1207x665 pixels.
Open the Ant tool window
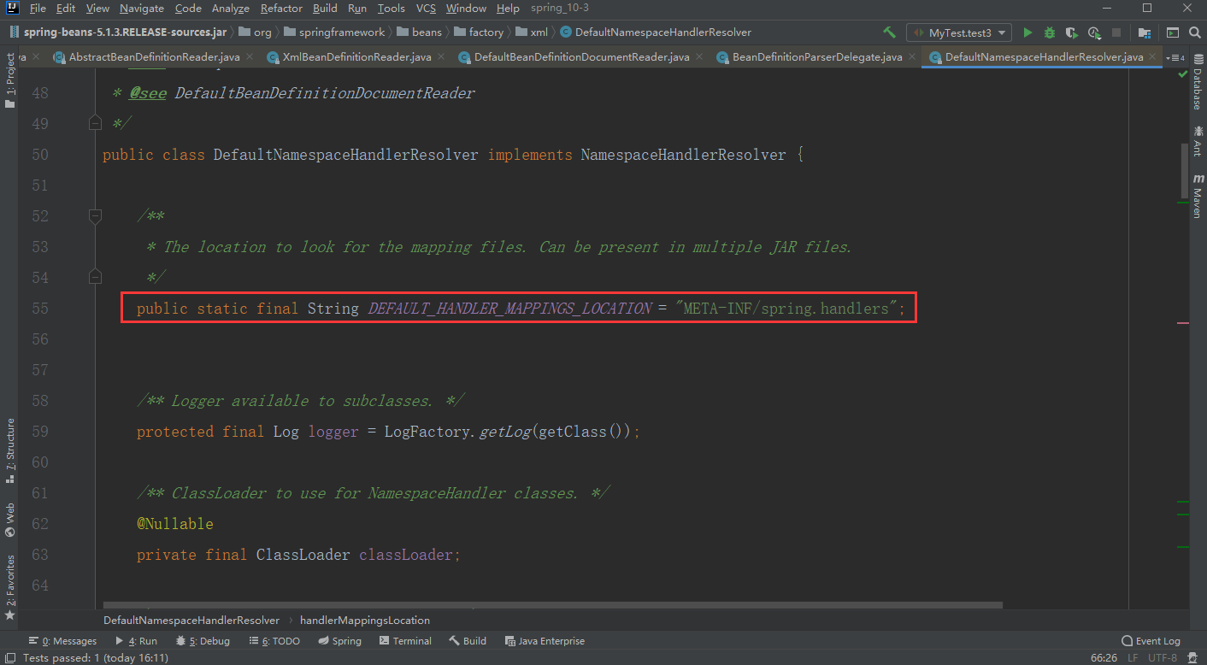[1198, 141]
